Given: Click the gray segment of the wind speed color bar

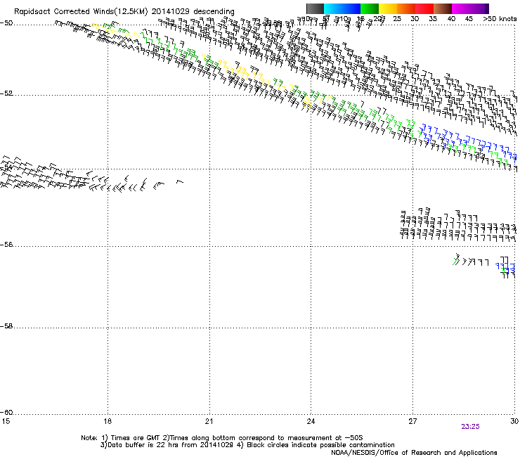Looking at the screenshot, I should pos(315,8).
